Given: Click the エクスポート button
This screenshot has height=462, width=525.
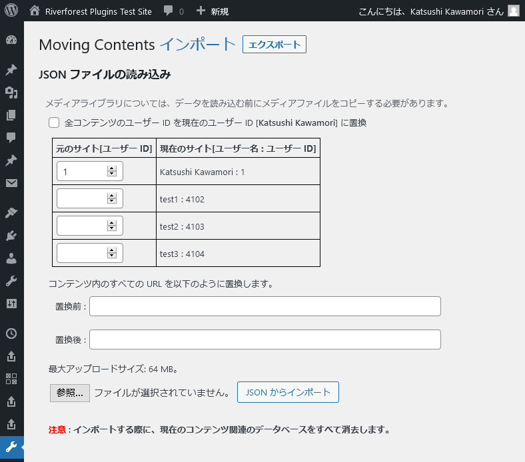Looking at the screenshot, I should [274, 45].
